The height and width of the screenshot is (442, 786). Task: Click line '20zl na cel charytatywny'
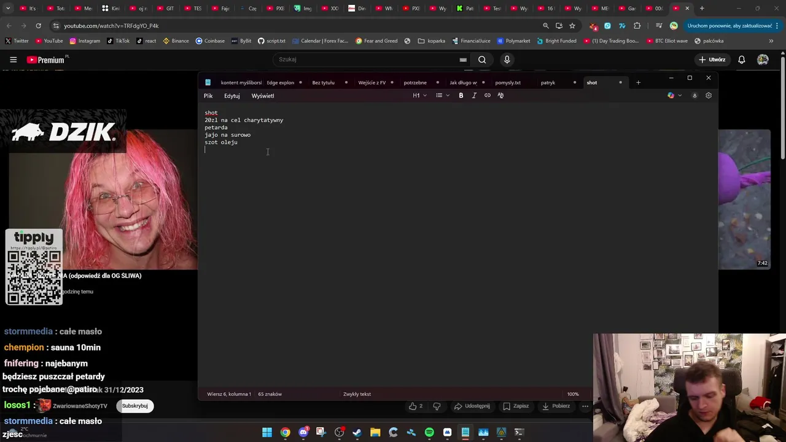(x=244, y=120)
